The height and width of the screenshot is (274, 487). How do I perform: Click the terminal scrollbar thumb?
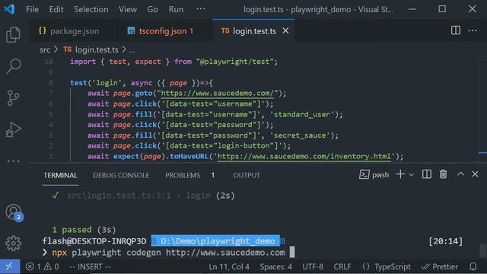click(x=482, y=250)
